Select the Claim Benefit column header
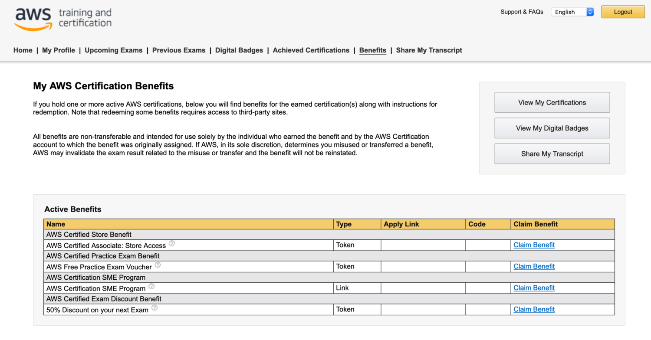Screen dimensions: 651x340 [562, 224]
